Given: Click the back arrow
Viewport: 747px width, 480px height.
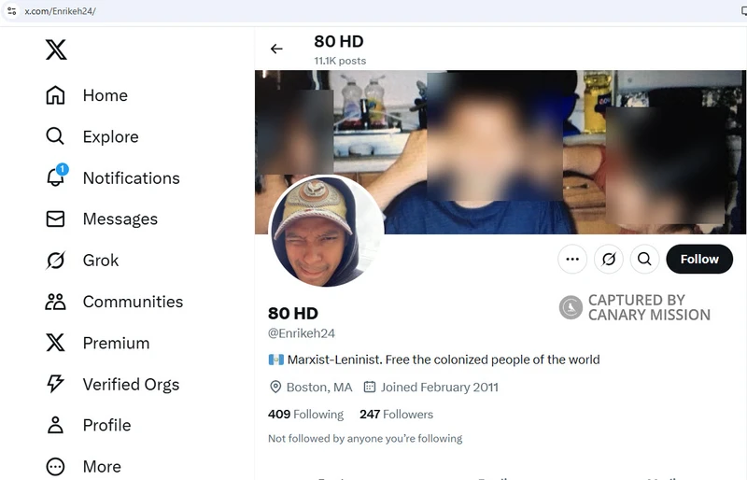Looking at the screenshot, I should tap(276, 49).
